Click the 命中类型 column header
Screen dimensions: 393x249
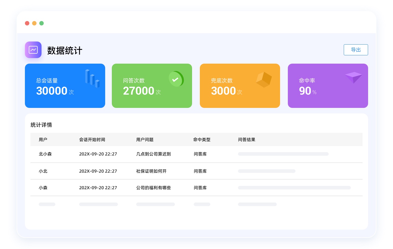pos(202,140)
